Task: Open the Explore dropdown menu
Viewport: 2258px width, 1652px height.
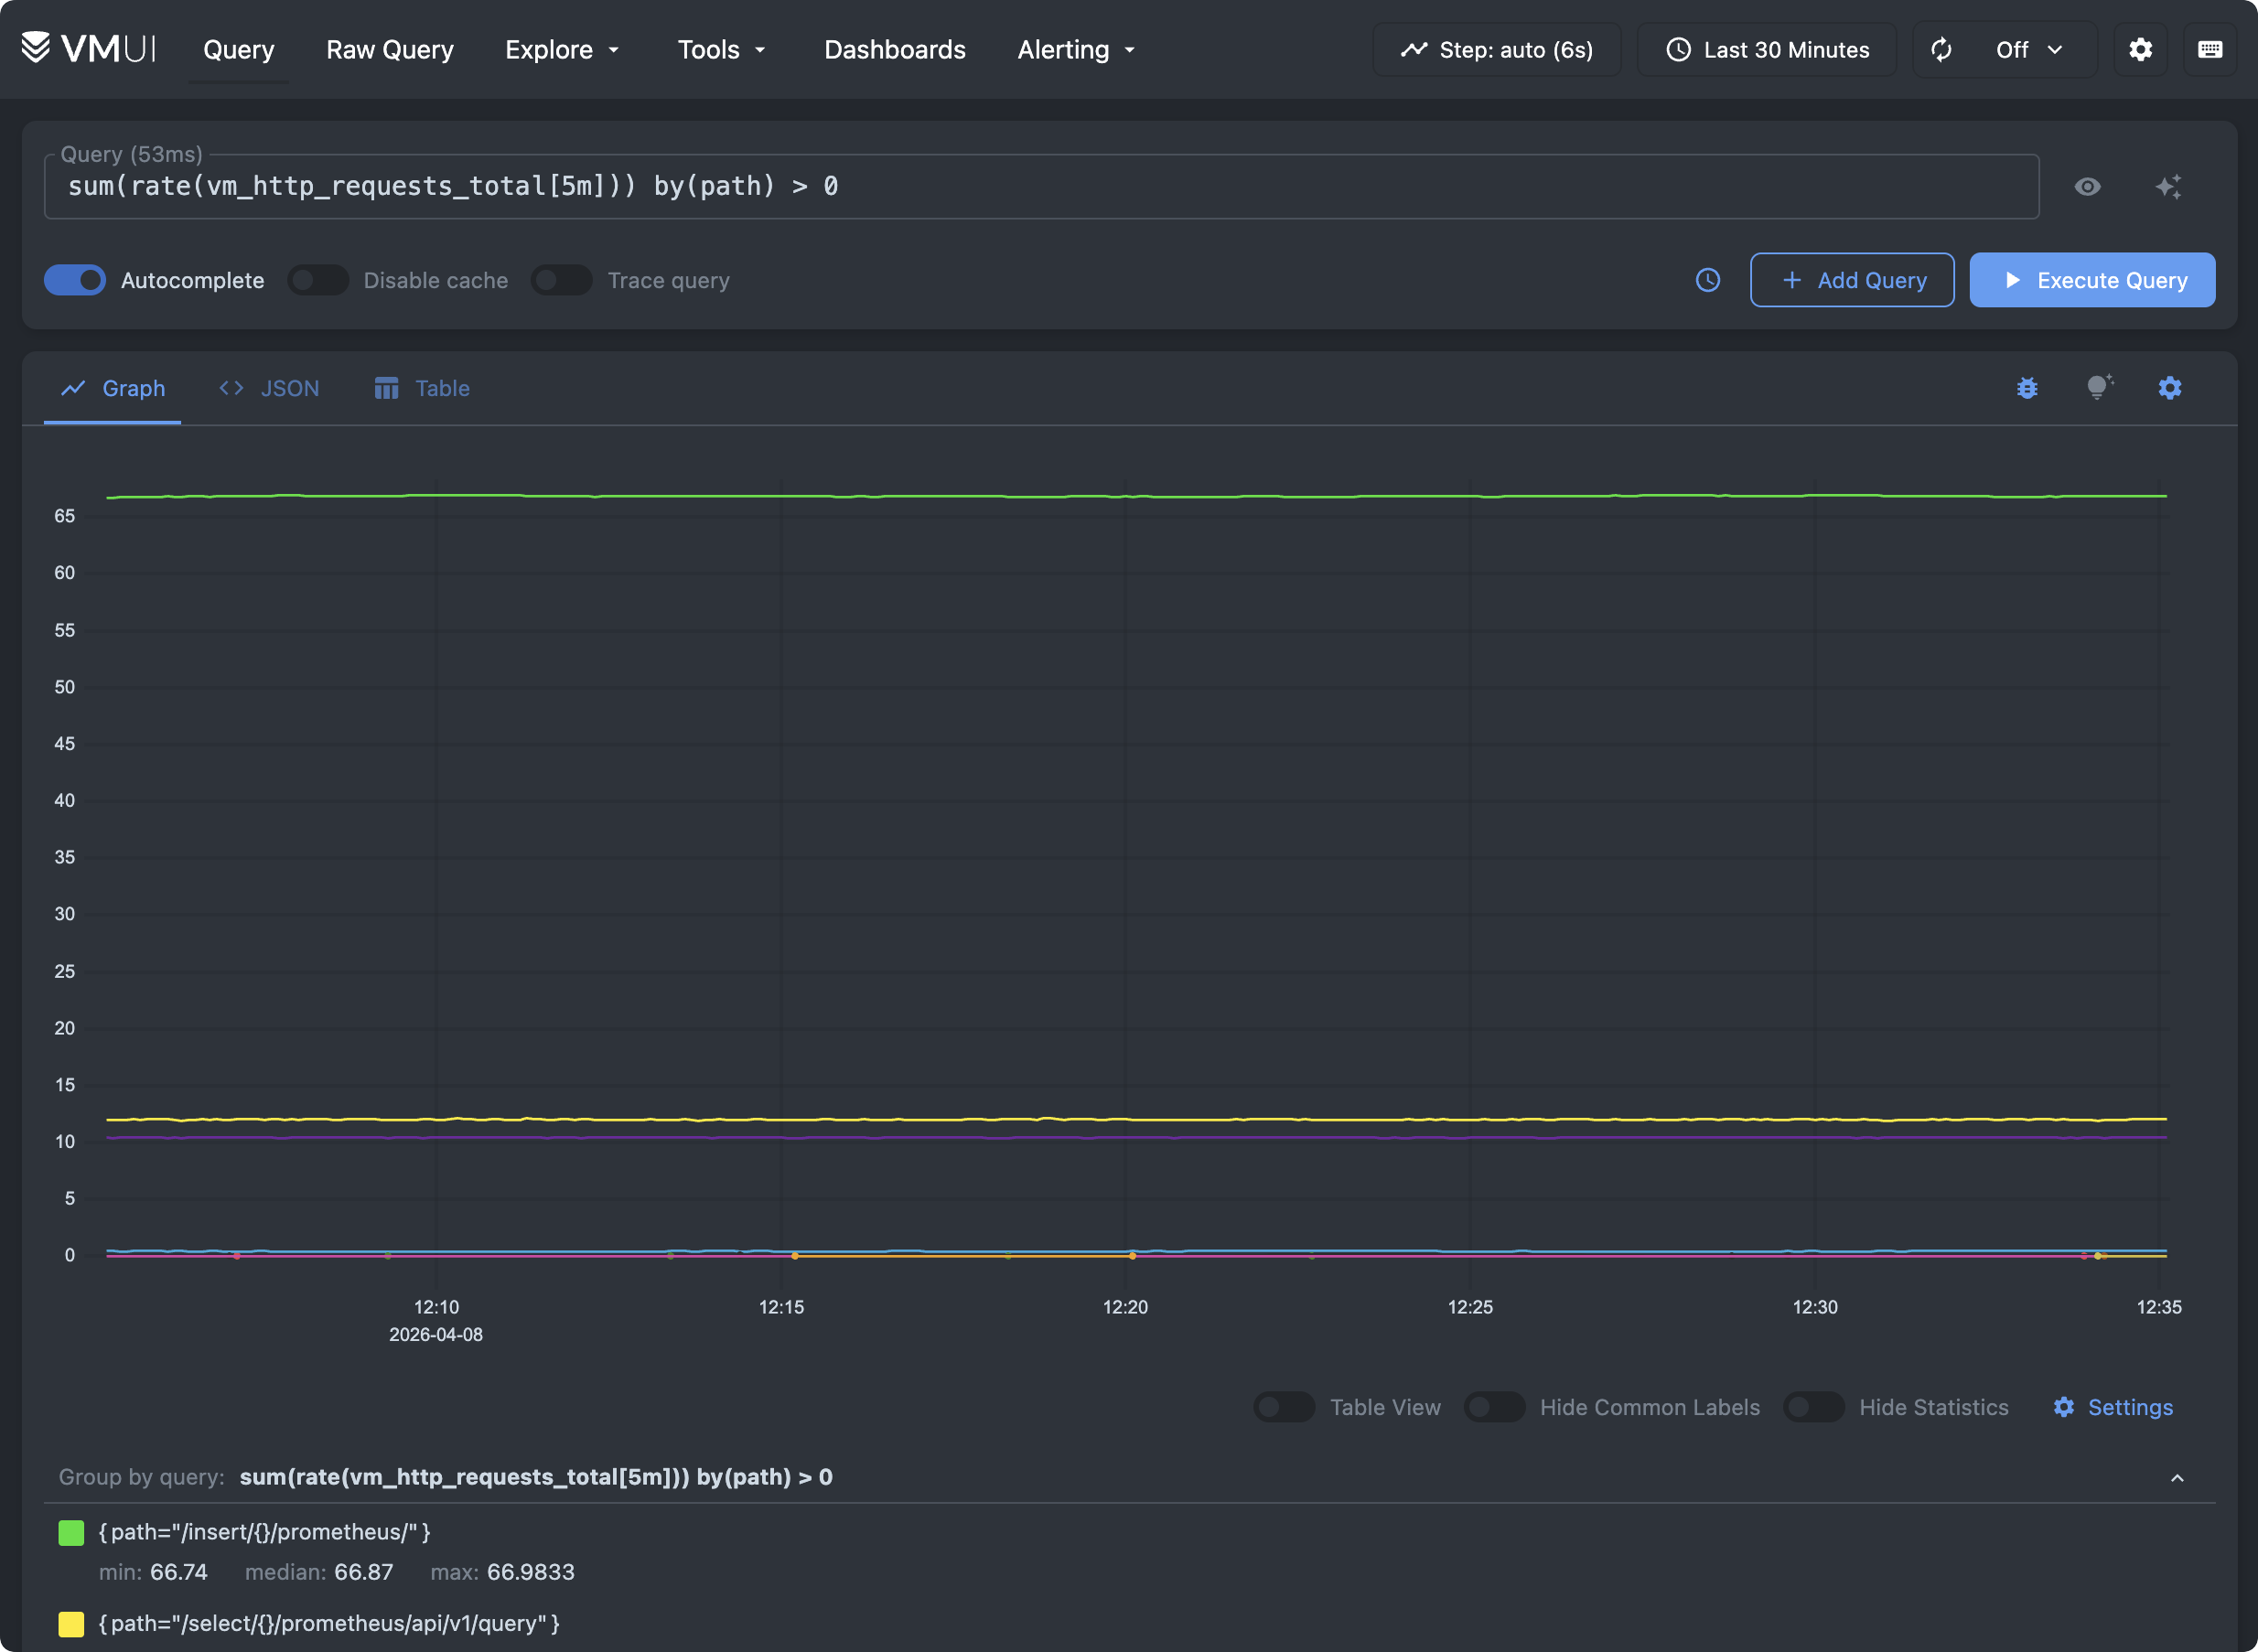Action: 562,49
